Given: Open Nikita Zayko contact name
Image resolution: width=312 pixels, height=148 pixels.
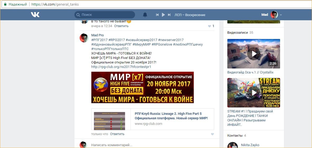Looking at the screenshot, I should tap(250, 145).
